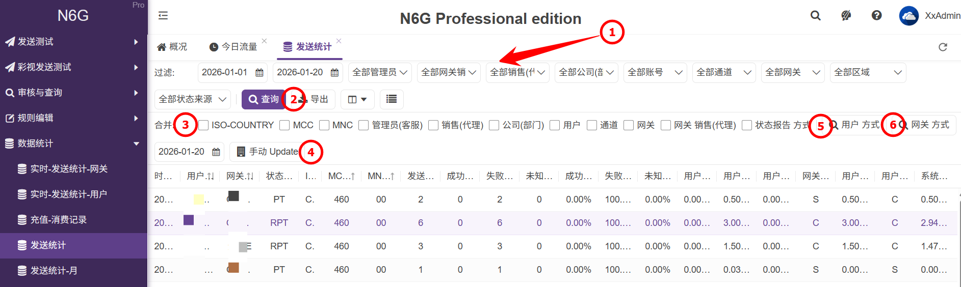Open 实时-发送统计-用户 in sidebar
The image size is (961, 287).
click(73, 194)
